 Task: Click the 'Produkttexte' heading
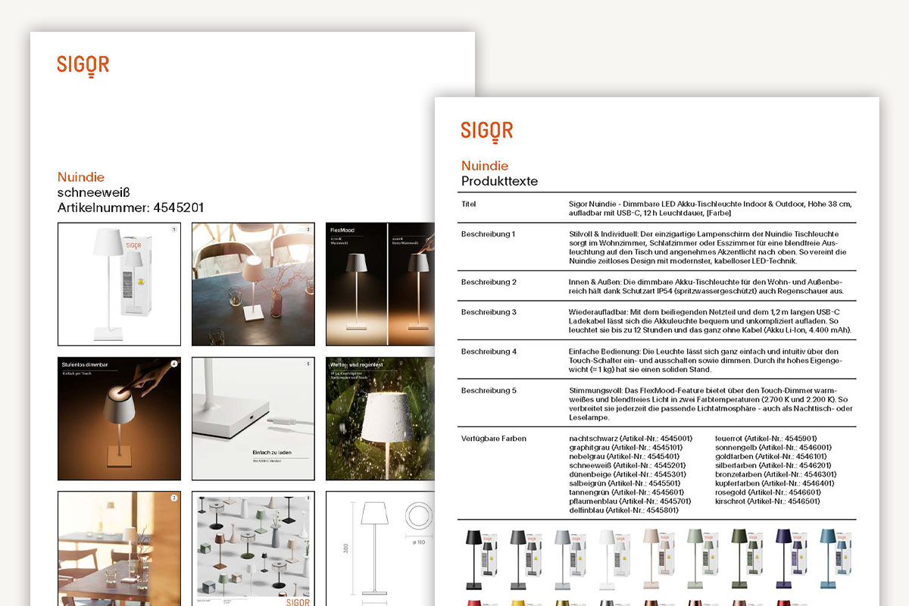[x=500, y=181]
